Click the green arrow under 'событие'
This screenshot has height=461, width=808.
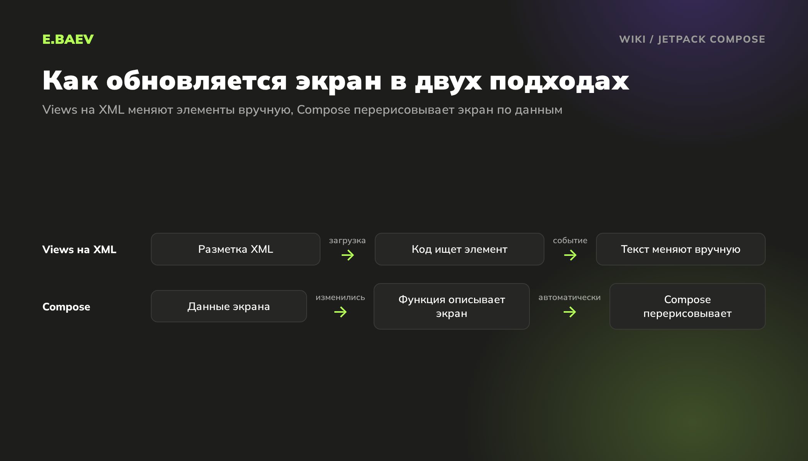click(x=570, y=255)
